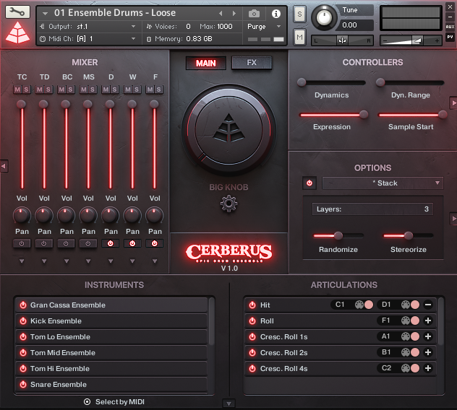The image size is (457, 410).
Task: Add a key to Cresc. Roll 1s
Action: (427, 336)
